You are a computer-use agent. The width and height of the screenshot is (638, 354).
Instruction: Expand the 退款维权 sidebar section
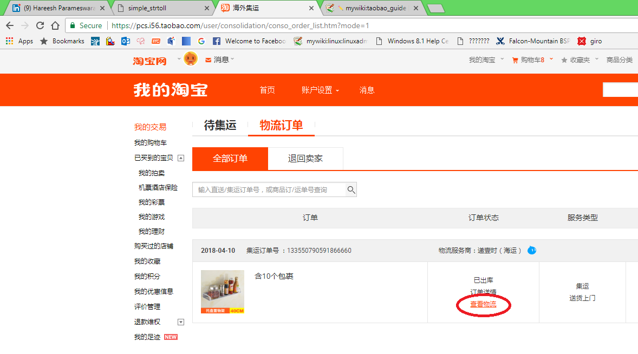[181, 322]
